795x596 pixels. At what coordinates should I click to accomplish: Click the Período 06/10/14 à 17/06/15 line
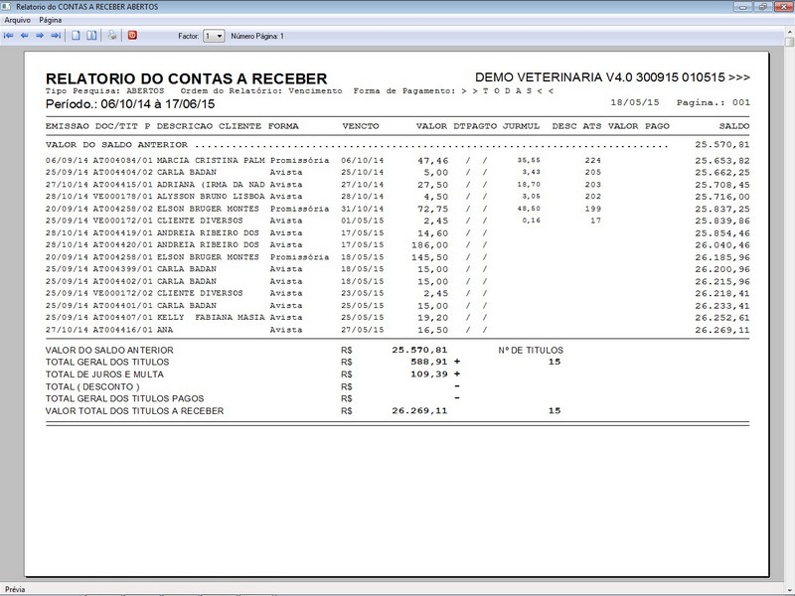point(130,104)
